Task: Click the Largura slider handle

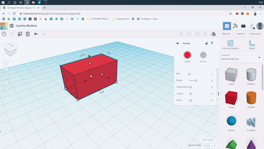Action: tap(191, 94)
